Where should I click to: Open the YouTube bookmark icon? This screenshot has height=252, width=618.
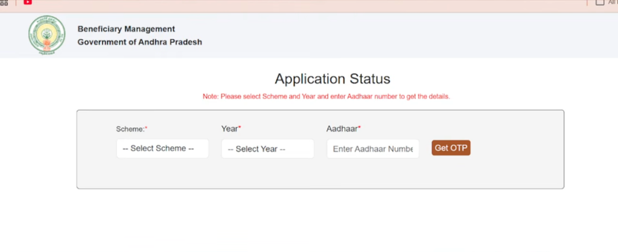(28, 2)
